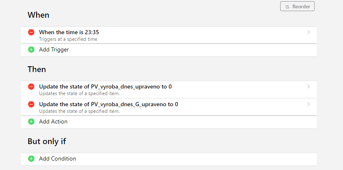The image size is (343, 170).
Task: Click the Add Condition label
Action: pyautogui.click(x=57, y=159)
